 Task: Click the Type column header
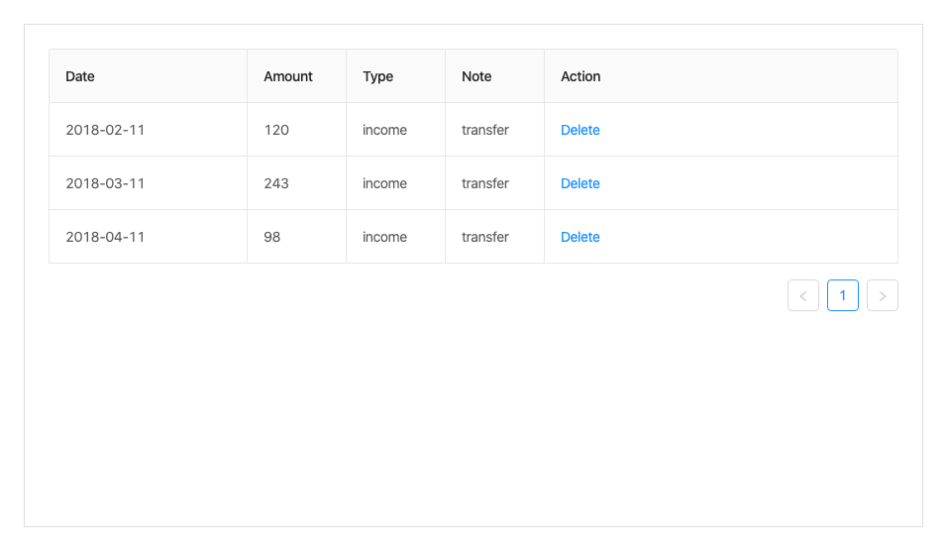click(x=378, y=76)
